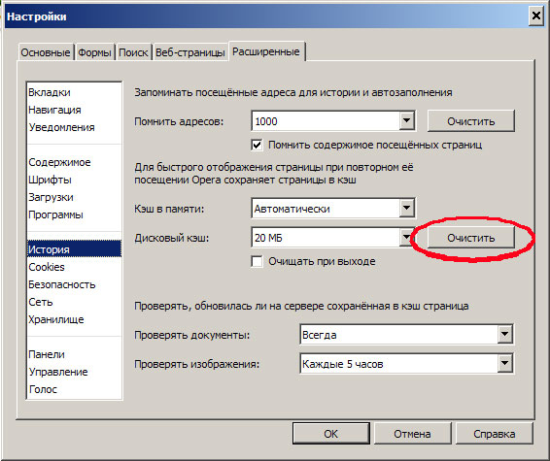Viewport: 550px width, 461px height.
Task: Open the Веб-страницы tab
Action: click(x=190, y=52)
